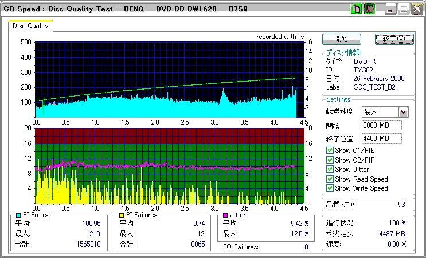426x258 pixels.
Task: Click the 開始 0000 MB input field
Action: coord(381,125)
